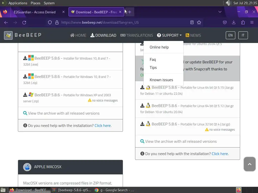Click the clock showing Sat Jul 29, 21:35
Viewport: 258px width, 193px height.
[x=245, y=3]
